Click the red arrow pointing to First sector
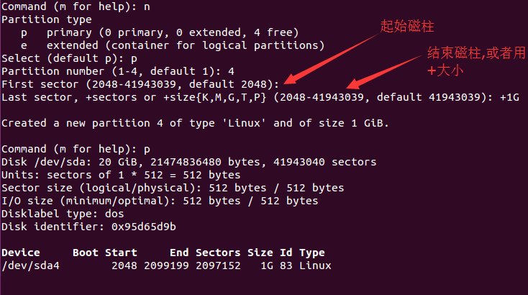 point(332,58)
